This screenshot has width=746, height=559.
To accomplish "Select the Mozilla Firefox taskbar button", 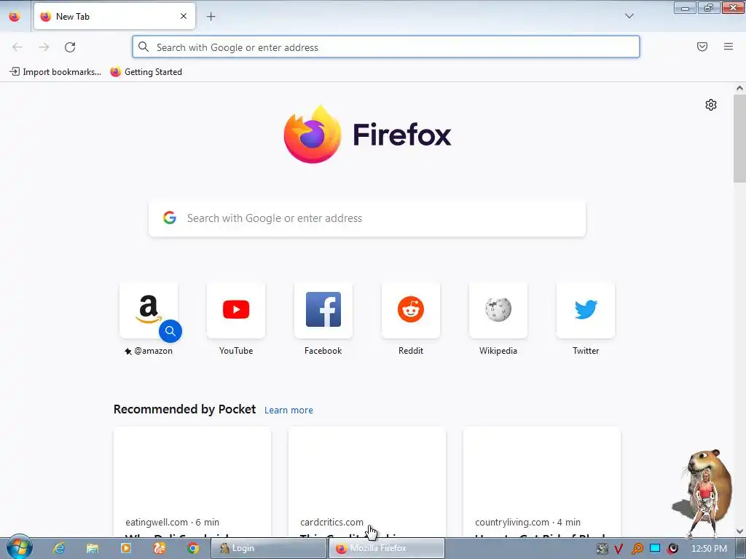I will (387, 548).
